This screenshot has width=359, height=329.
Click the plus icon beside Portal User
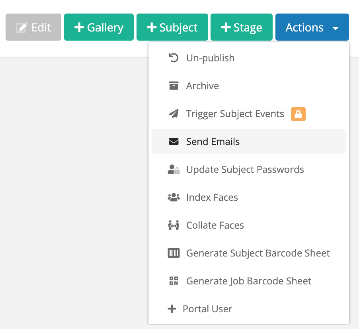click(172, 309)
